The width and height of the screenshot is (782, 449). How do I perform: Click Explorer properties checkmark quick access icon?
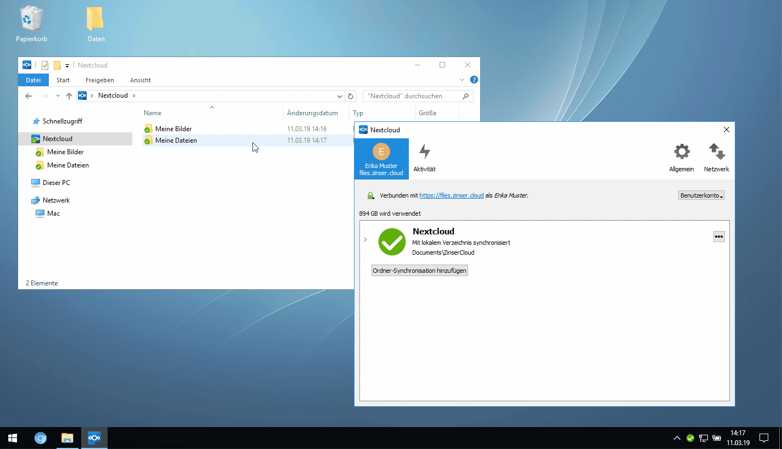coord(45,65)
